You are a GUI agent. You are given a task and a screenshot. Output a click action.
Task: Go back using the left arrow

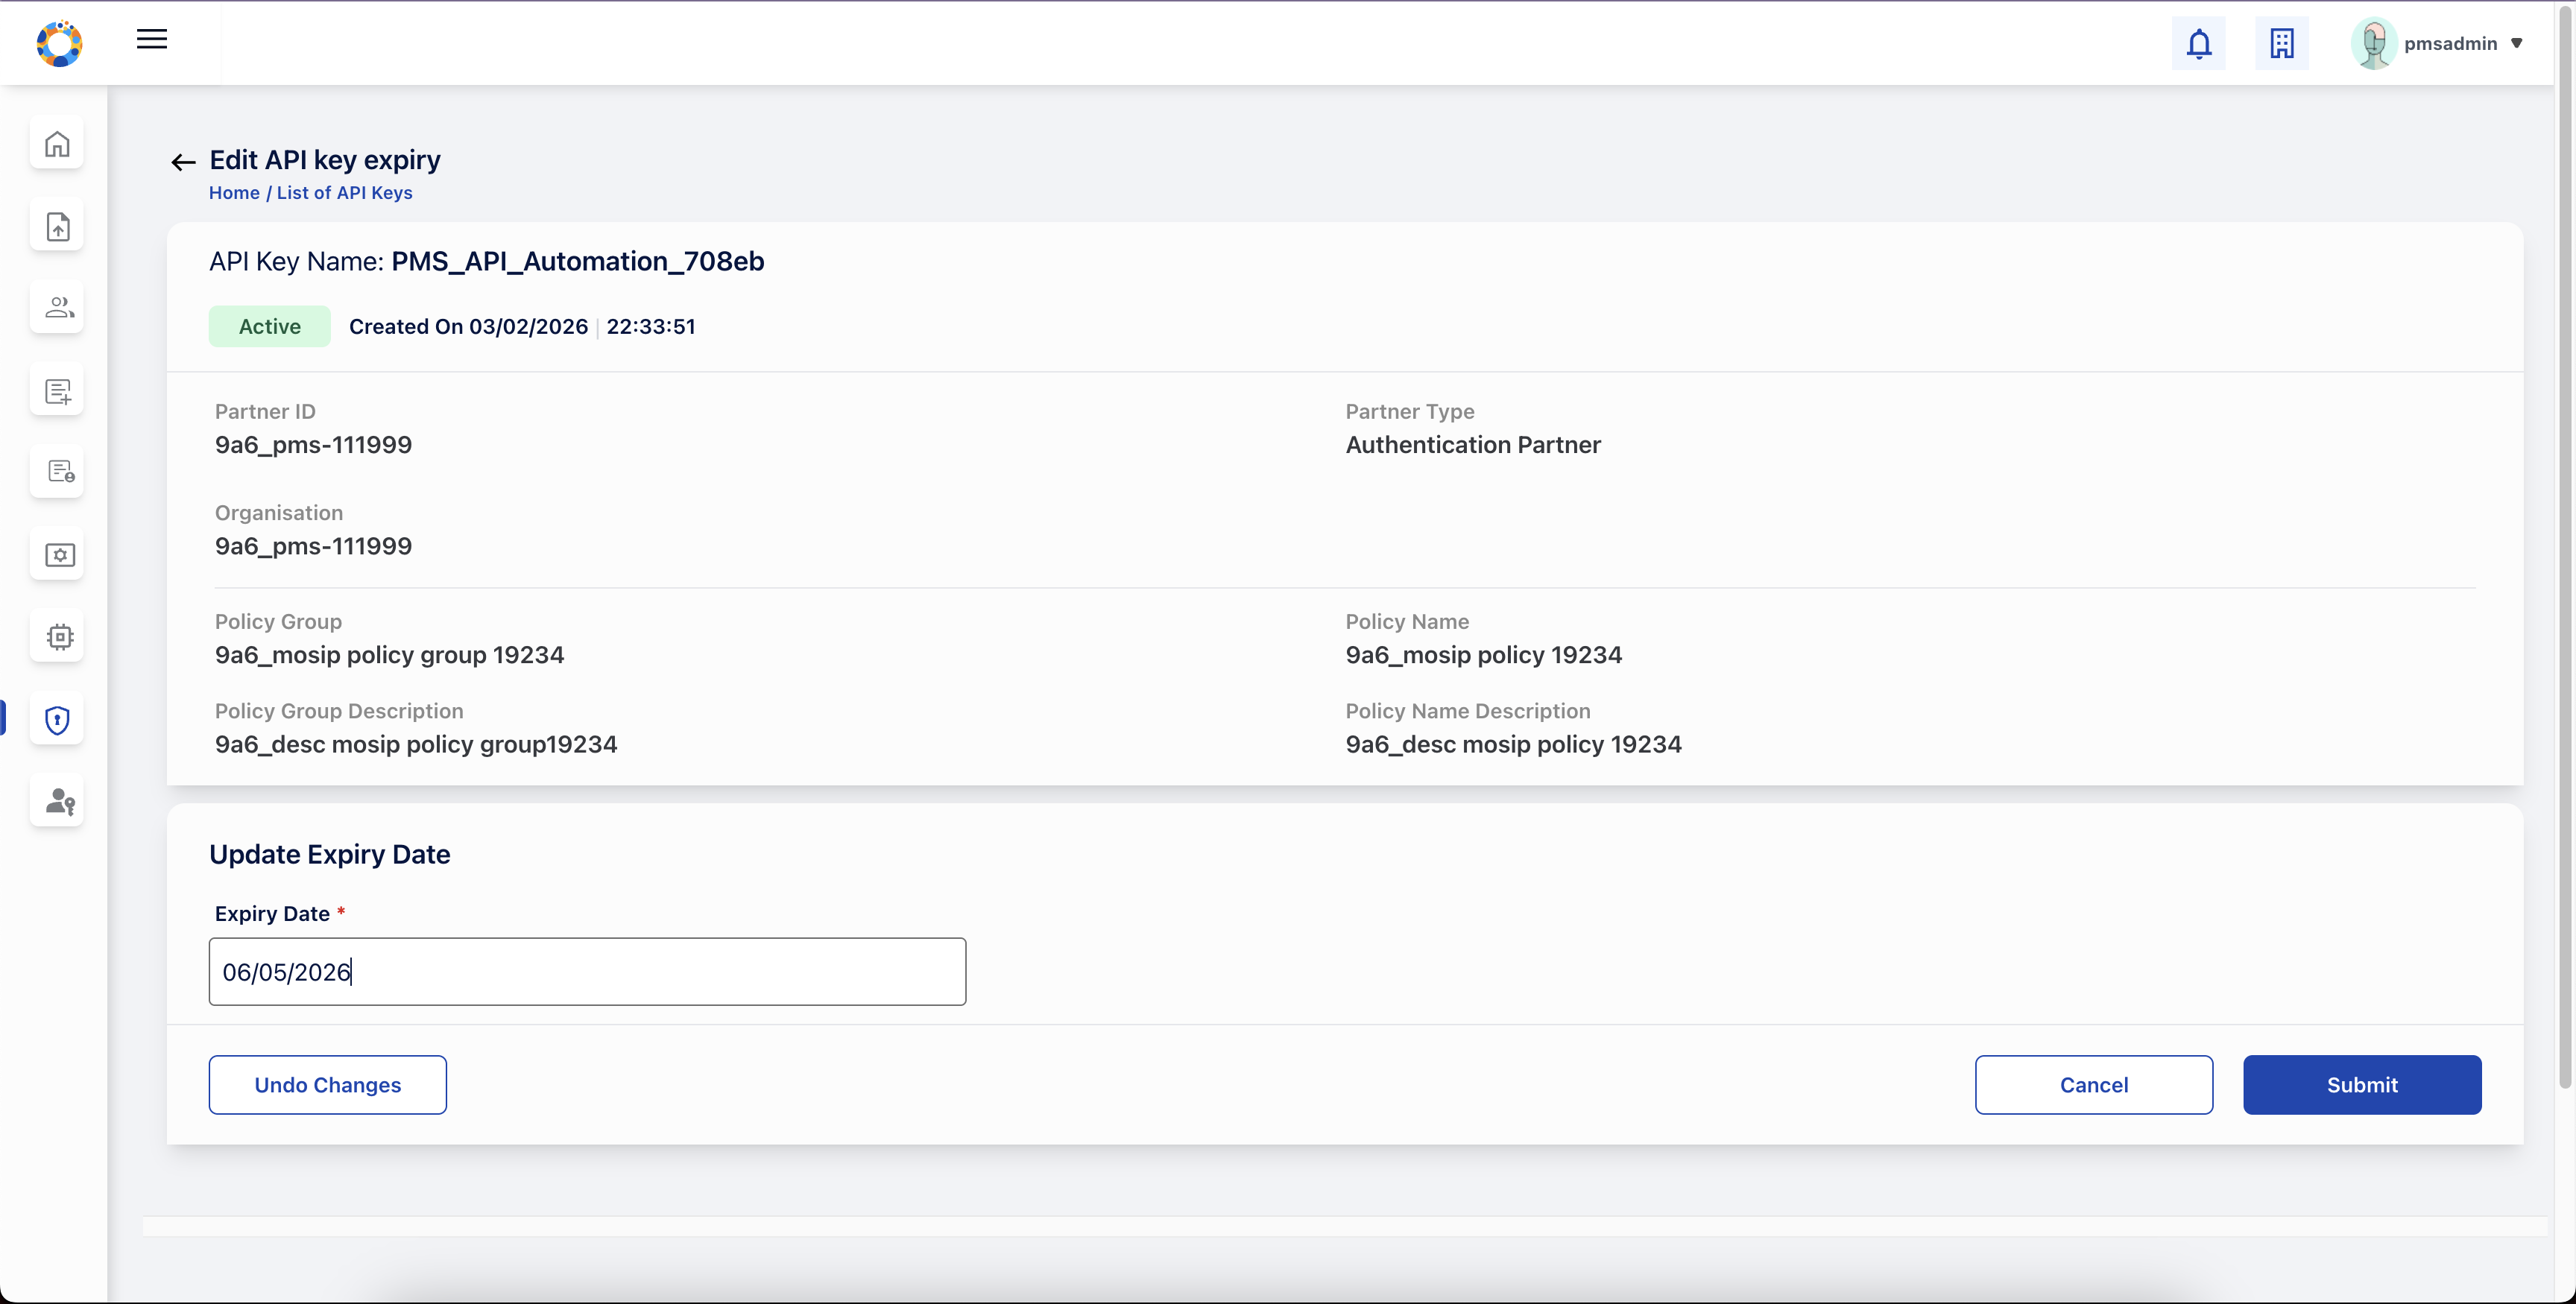[183, 162]
